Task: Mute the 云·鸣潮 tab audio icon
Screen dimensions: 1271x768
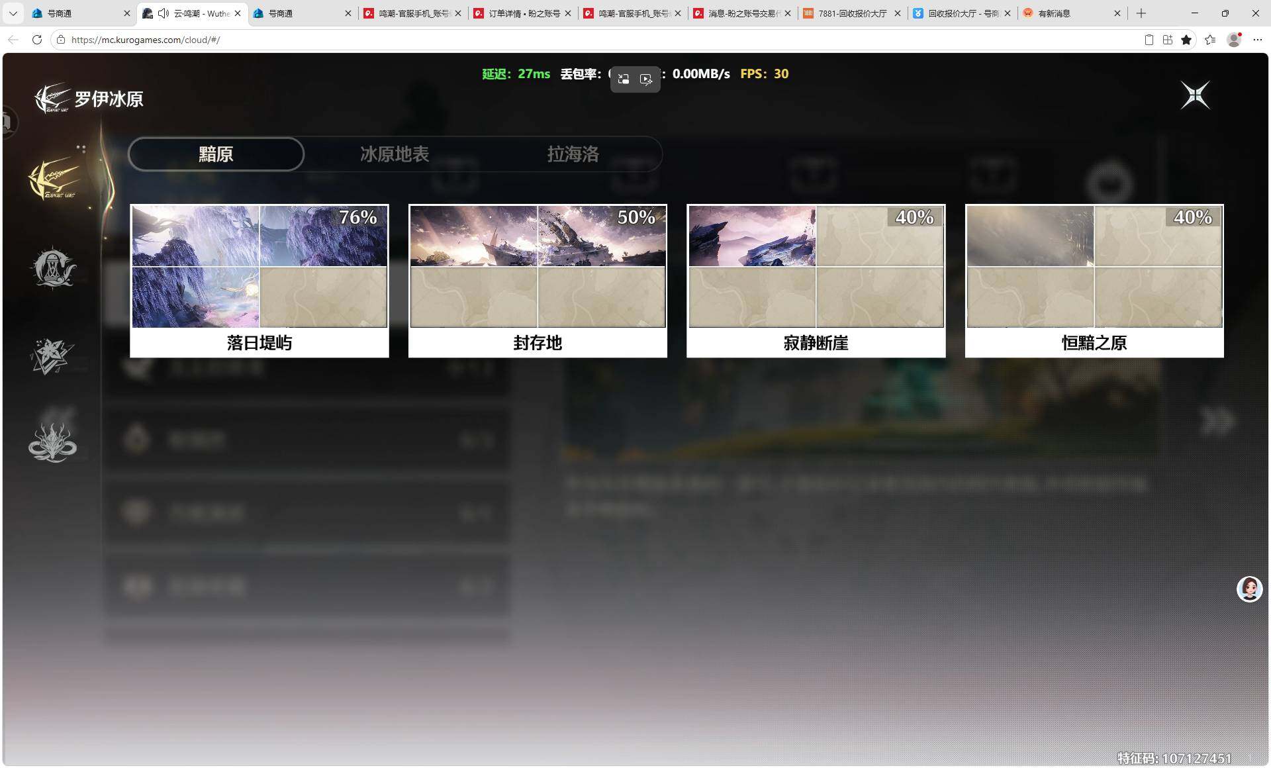Action: tap(163, 13)
